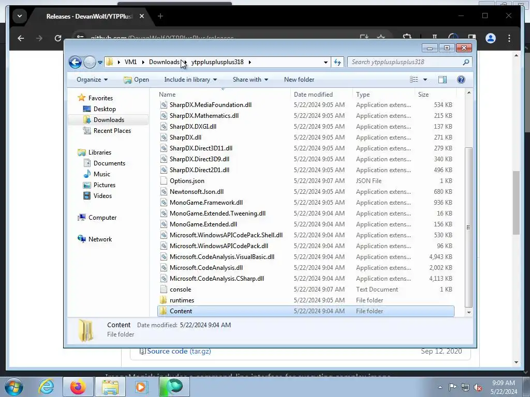Open the Share with menu

coord(250,80)
